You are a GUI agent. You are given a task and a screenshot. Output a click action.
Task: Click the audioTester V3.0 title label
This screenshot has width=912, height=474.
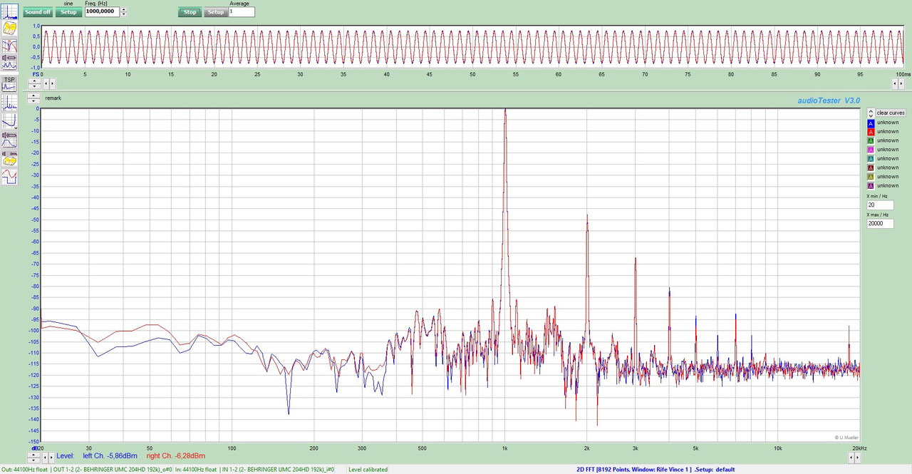click(829, 101)
